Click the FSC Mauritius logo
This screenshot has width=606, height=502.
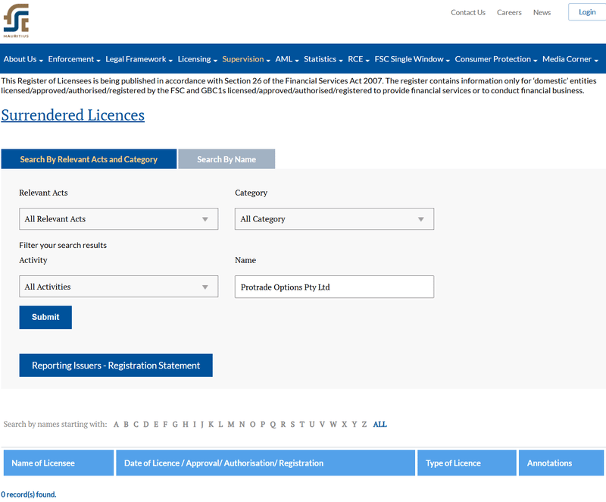(x=16, y=20)
